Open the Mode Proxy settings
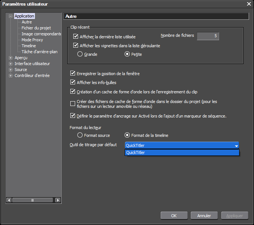 [32, 40]
